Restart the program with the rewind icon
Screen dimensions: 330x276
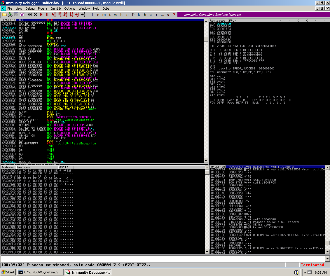click(x=30, y=15)
